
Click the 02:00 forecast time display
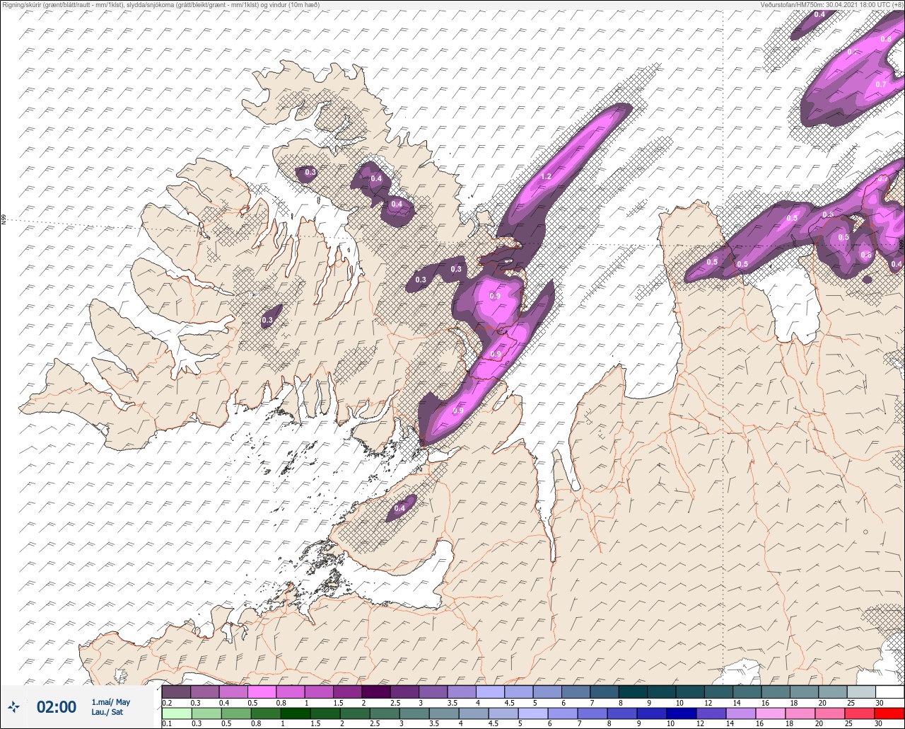coord(57,707)
